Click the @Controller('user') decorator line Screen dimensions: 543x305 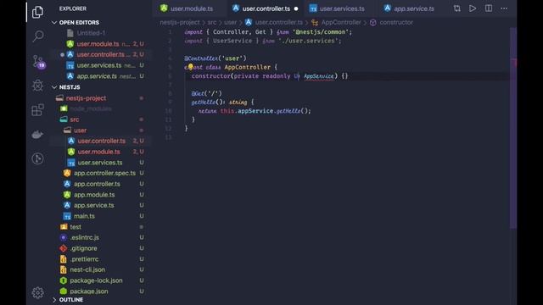point(216,58)
